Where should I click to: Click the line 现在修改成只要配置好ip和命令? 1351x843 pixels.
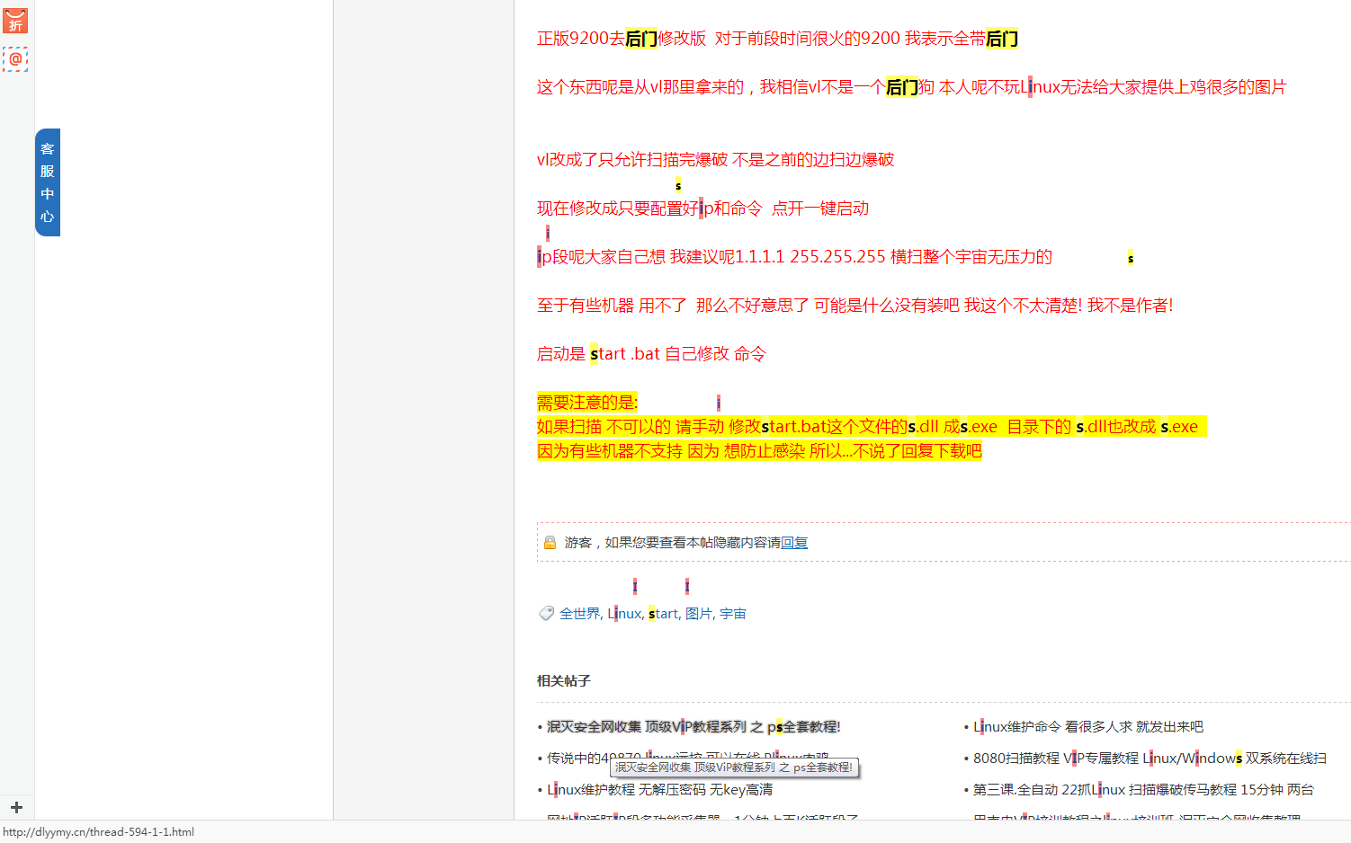[702, 209]
